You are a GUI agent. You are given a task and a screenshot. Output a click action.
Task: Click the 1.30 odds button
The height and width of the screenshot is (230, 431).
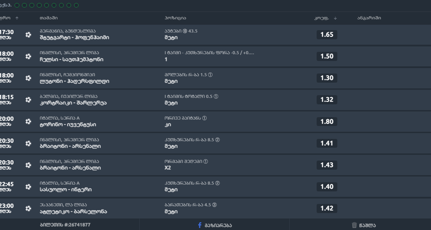[327, 78]
